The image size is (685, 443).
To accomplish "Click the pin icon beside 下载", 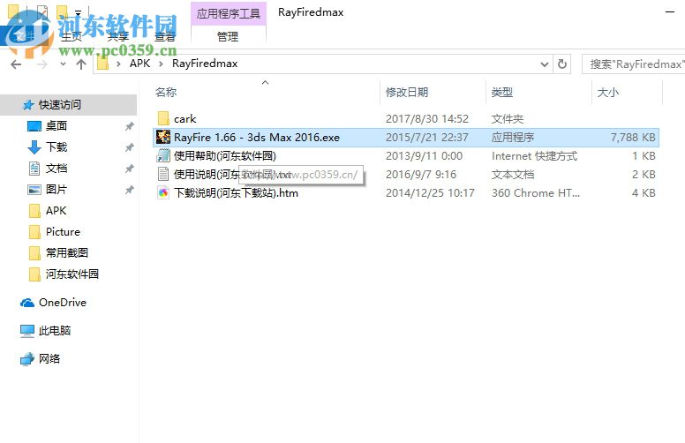I will pyautogui.click(x=129, y=147).
